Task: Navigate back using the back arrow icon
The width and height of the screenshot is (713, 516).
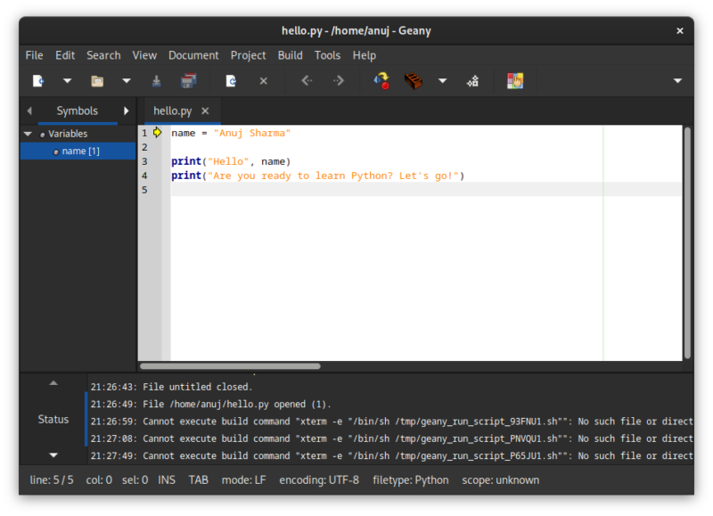Action: (309, 80)
